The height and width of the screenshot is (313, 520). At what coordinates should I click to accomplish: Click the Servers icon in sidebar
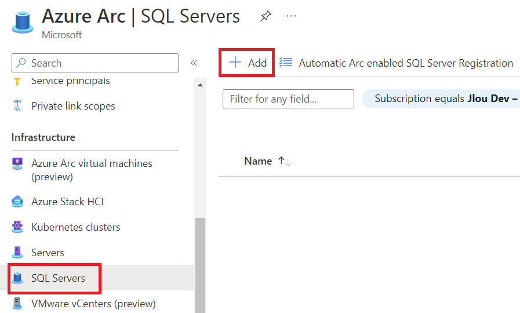click(x=17, y=252)
